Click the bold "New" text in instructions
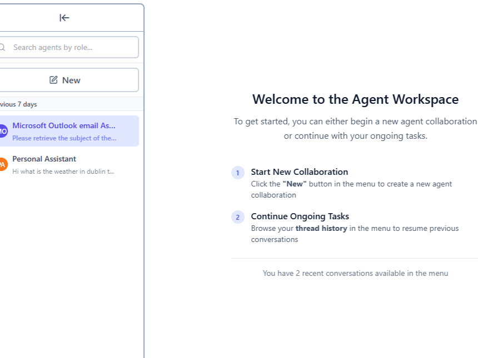 [294, 184]
